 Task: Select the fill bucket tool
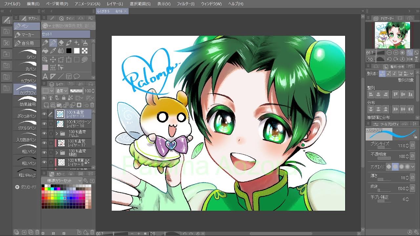[45, 51]
